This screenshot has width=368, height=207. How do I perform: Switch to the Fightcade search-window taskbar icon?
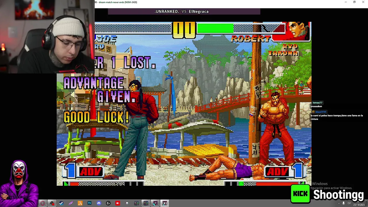(155, 203)
